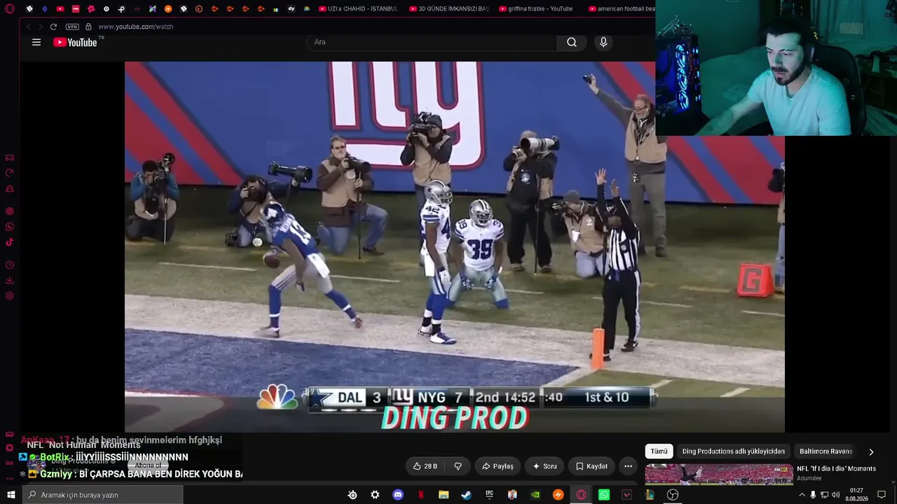Open the taskbar Settings gear
897x504 pixels.
point(375,495)
